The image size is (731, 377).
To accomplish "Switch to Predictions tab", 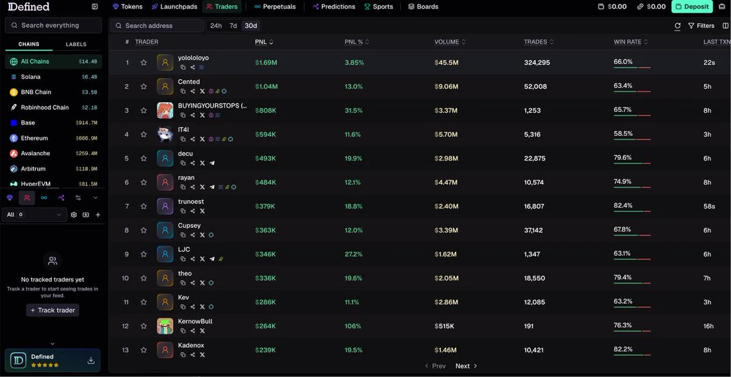I will tap(333, 7).
